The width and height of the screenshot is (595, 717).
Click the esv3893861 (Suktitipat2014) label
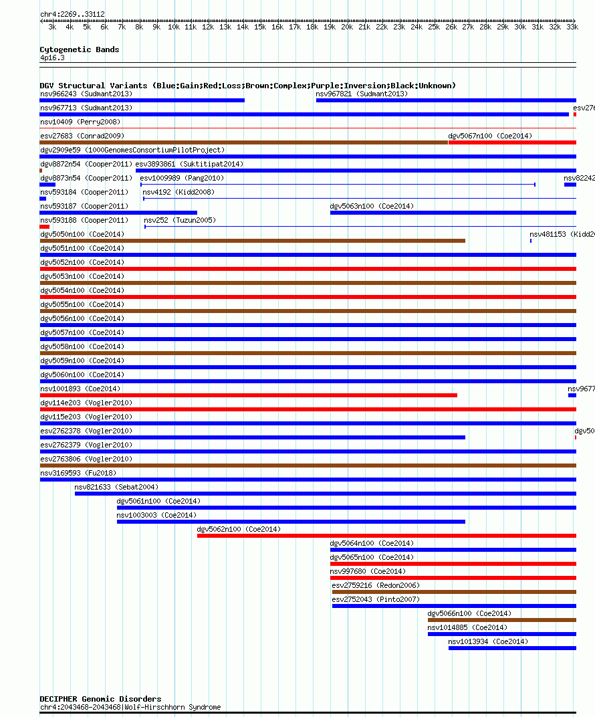click(189, 164)
